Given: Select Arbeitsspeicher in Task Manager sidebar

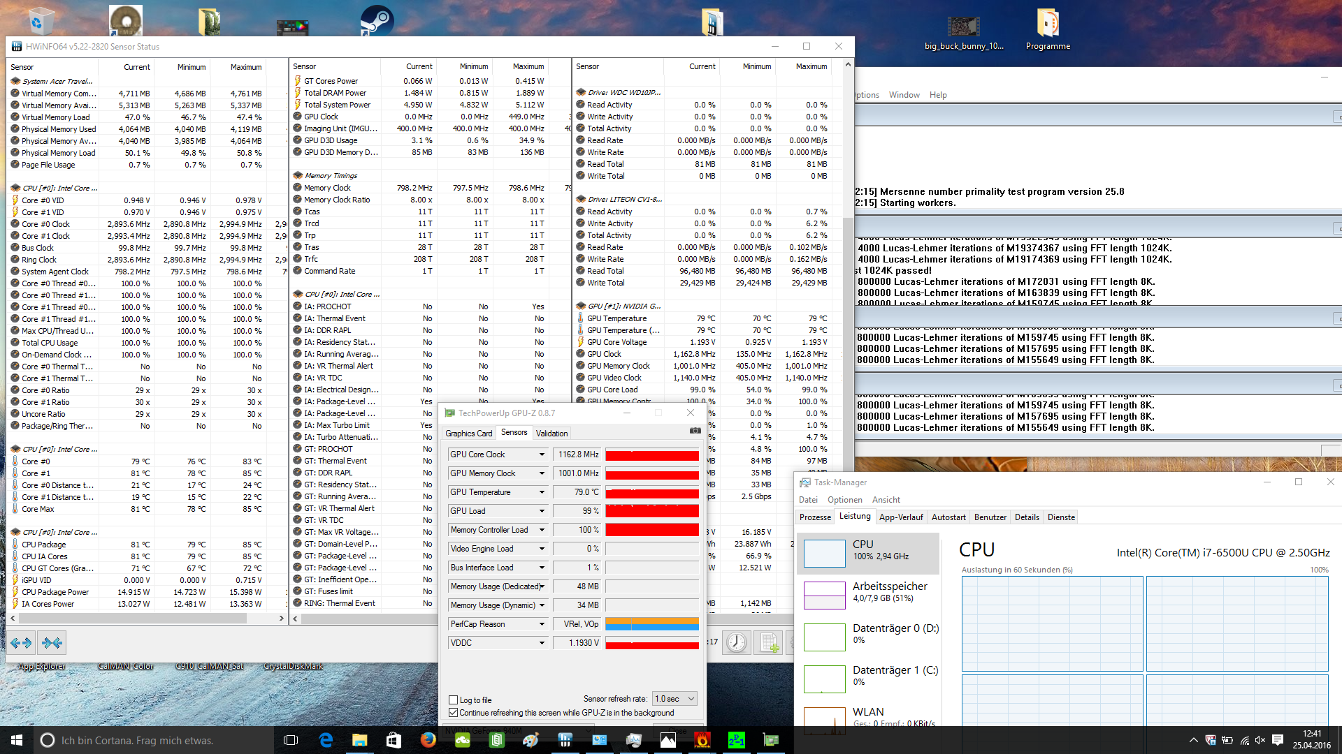Looking at the screenshot, I should tap(868, 594).
